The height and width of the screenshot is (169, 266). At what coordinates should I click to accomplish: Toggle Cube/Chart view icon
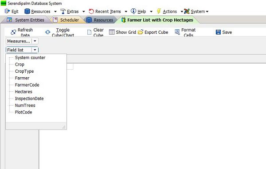[48, 32]
